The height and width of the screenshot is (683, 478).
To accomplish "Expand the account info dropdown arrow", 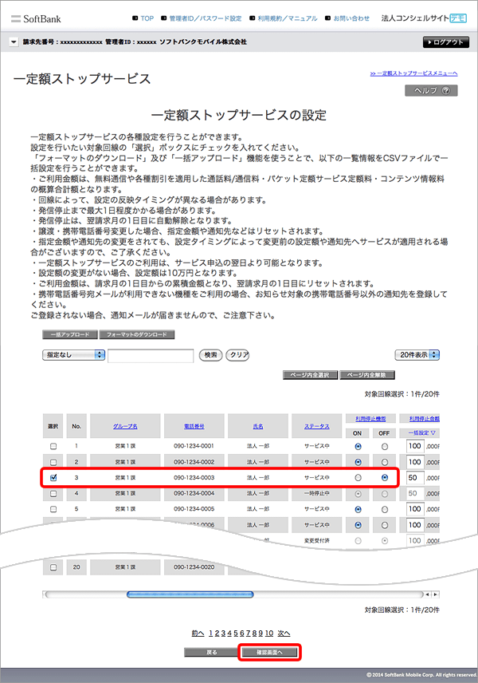I will 14,41.
